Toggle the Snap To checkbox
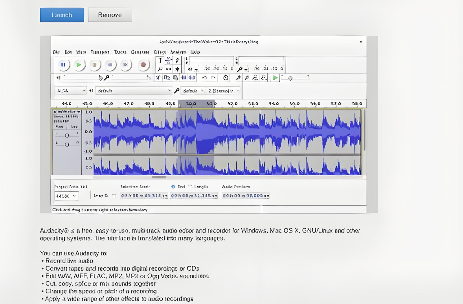Image resolution: width=463 pixels, height=304 pixels. [114, 196]
